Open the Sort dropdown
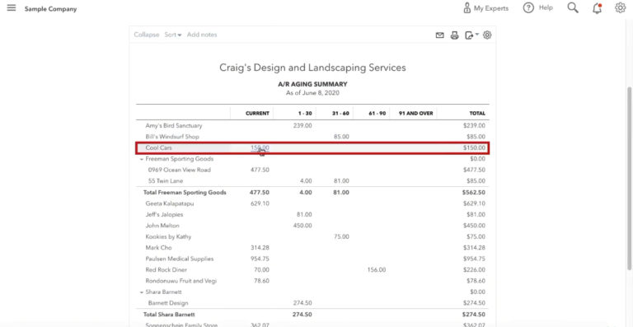The width and height of the screenshot is (633, 327). pyautogui.click(x=173, y=35)
